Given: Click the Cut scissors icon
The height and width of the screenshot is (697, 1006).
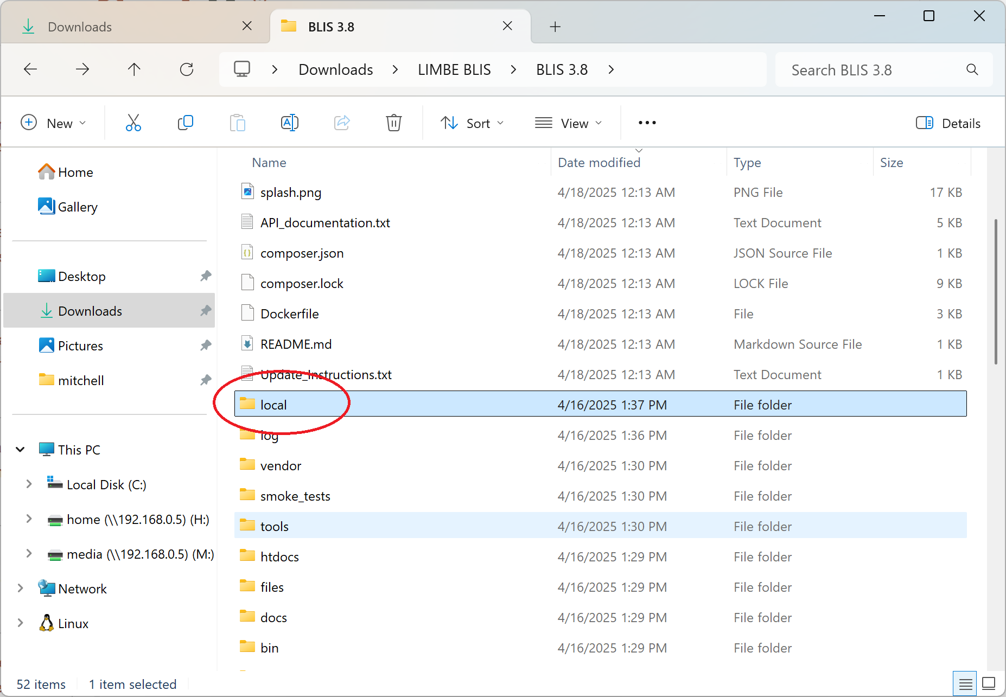Looking at the screenshot, I should [133, 123].
